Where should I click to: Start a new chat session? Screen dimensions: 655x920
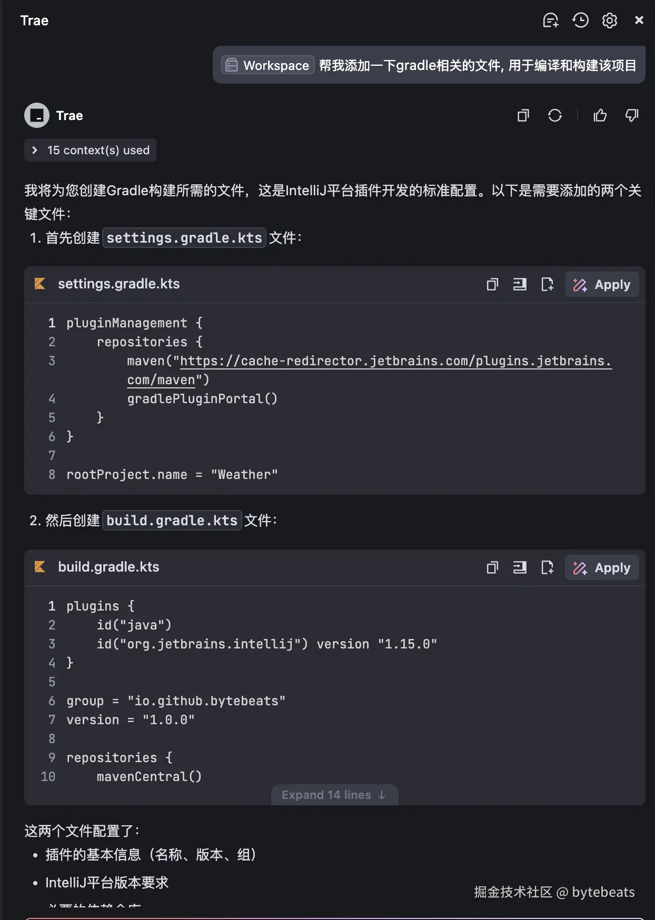point(551,20)
